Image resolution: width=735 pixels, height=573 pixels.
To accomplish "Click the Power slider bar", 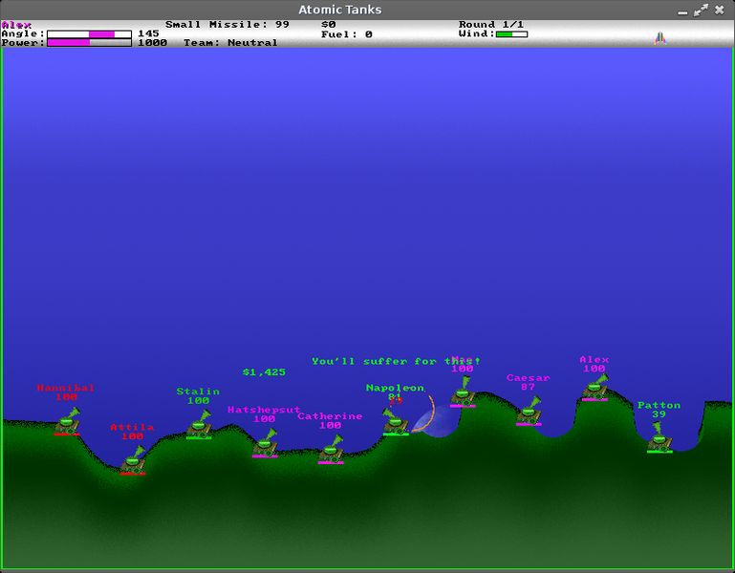I will click(89, 43).
